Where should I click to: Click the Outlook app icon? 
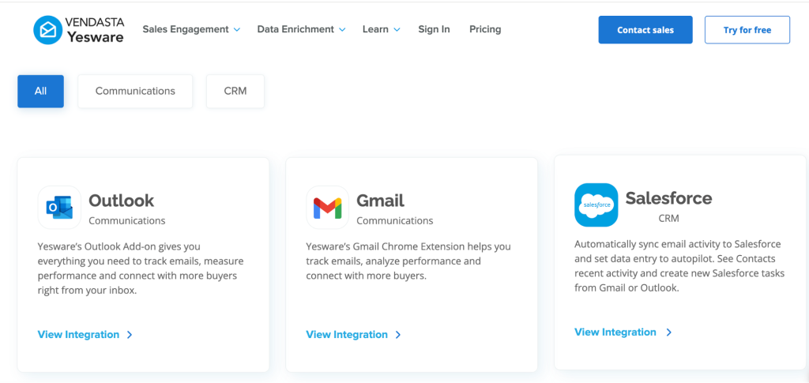59,207
